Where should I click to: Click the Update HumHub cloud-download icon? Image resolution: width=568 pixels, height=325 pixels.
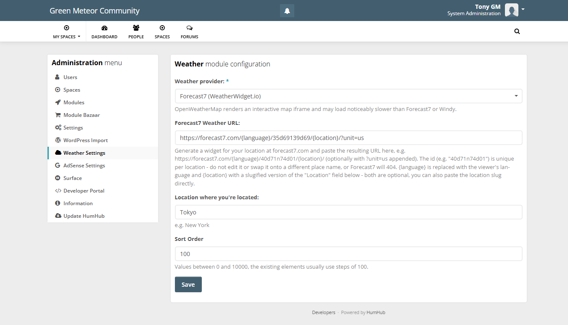(58, 216)
